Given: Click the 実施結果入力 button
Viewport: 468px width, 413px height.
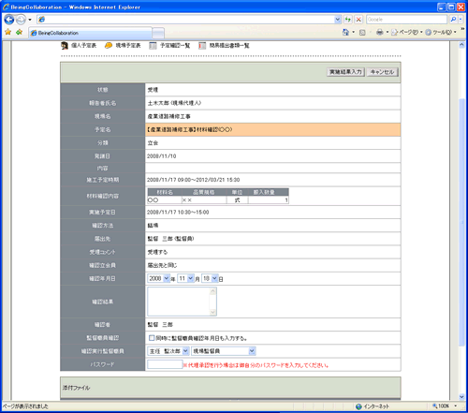Looking at the screenshot, I should point(345,72).
